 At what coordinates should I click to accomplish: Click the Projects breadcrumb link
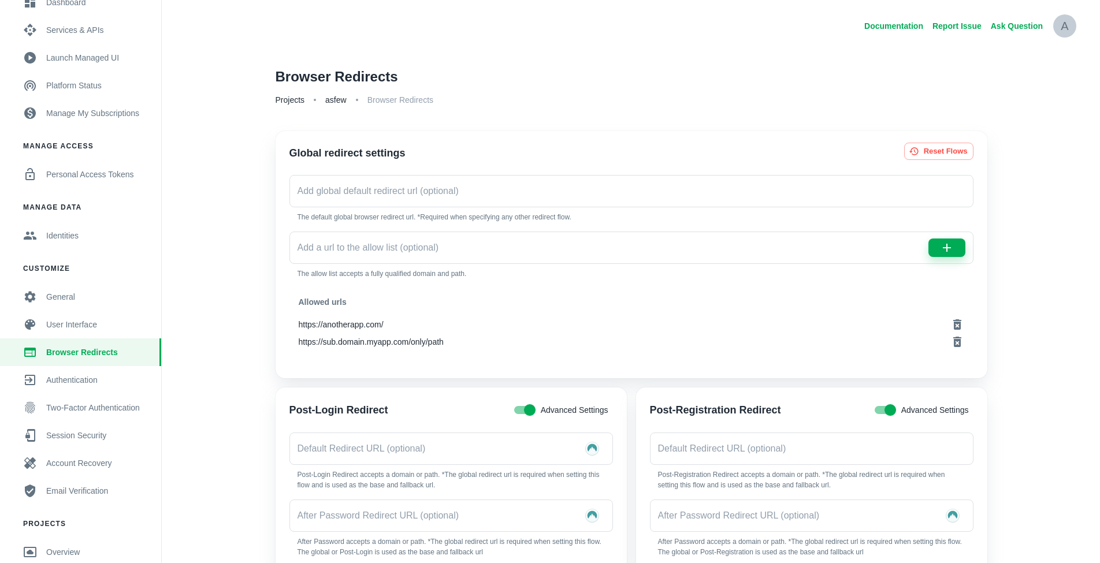pos(289,100)
